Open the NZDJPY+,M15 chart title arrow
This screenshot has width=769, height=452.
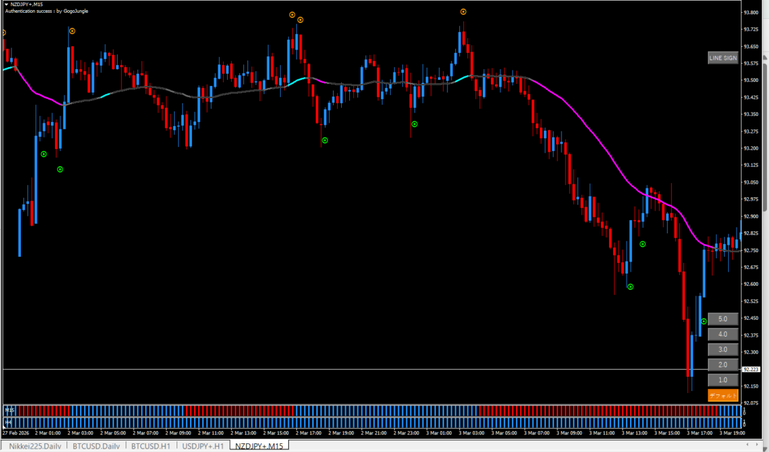[x=7, y=4]
